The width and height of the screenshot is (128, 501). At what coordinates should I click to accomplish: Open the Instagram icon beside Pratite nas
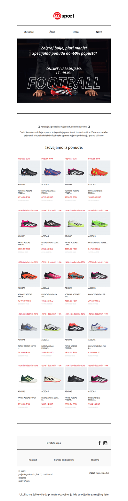[105, 443]
